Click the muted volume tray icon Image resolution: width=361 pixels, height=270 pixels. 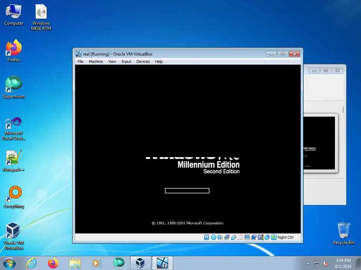(x=325, y=264)
